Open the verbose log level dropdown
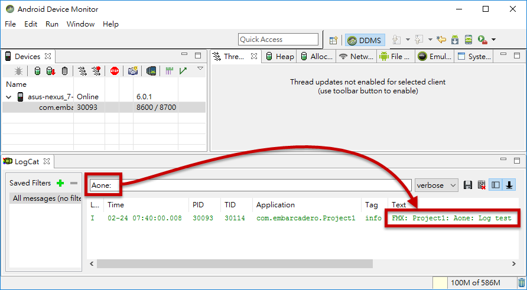 (x=436, y=185)
